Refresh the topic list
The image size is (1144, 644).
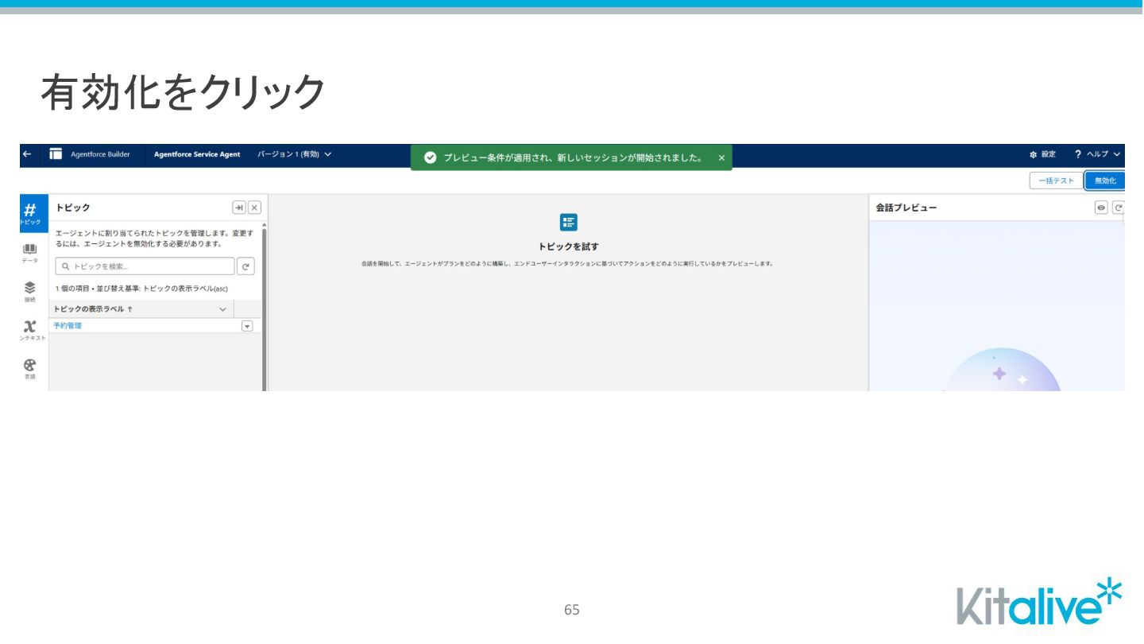[x=246, y=266]
